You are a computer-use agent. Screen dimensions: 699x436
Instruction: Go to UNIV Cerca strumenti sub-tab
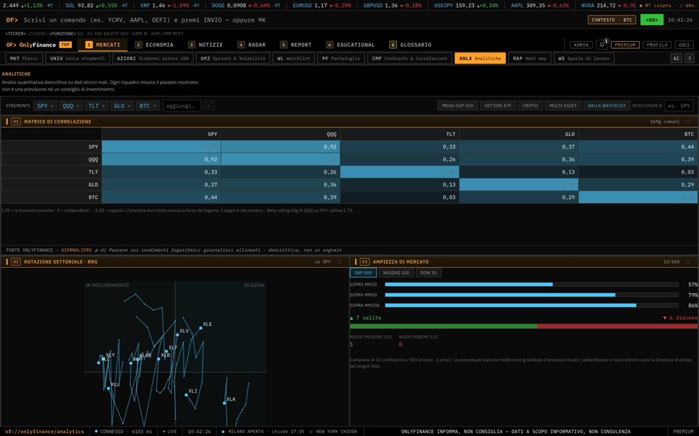[78, 59]
